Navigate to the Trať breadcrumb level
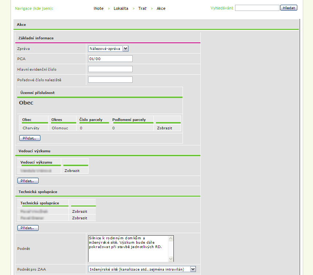313x275 pixels. click(142, 8)
